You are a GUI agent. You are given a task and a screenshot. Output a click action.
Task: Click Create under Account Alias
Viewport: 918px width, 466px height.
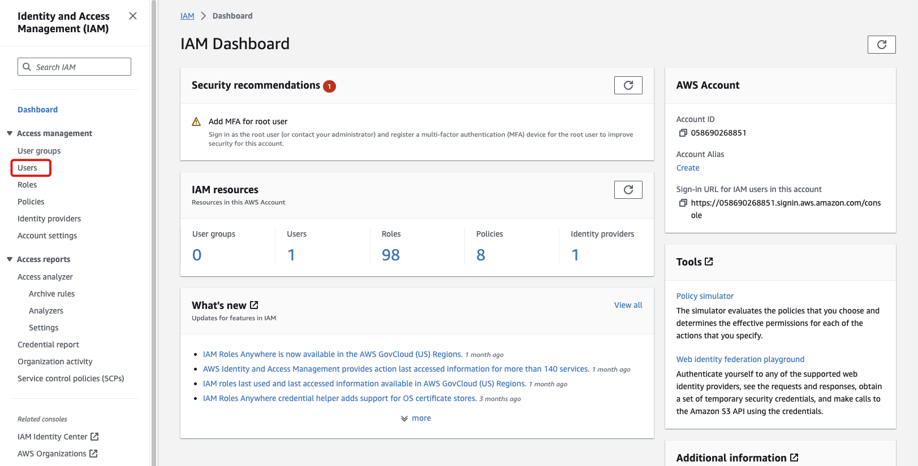tap(688, 168)
